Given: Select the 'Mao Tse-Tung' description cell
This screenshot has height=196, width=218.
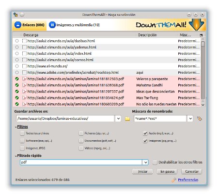Looking at the screenshot, I should [x=147, y=98].
